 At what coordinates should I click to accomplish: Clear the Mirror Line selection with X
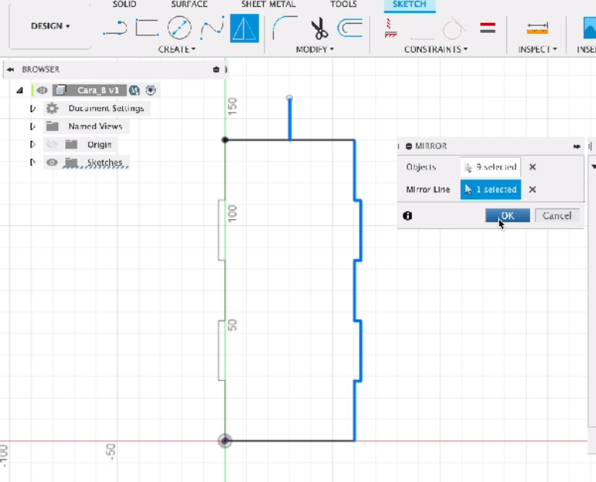(x=532, y=189)
